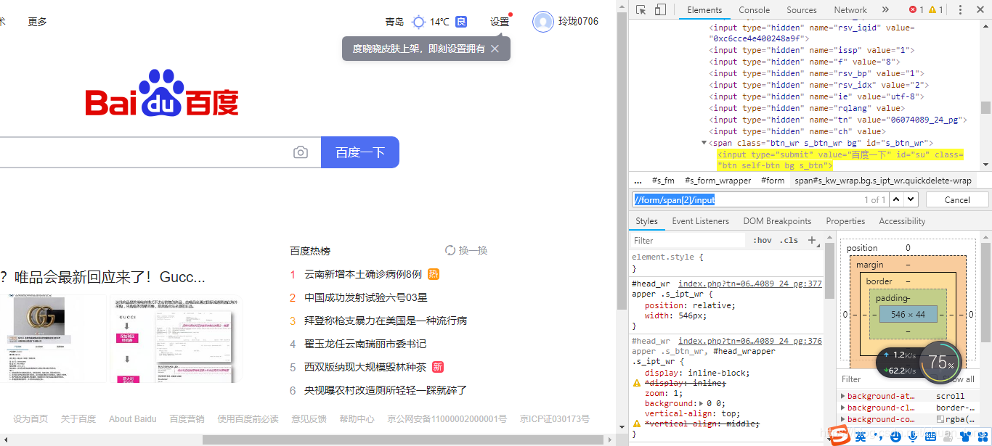The height and width of the screenshot is (446, 992).
Task: Toggle the device toolbar icon in DevTools
Action: pos(660,10)
